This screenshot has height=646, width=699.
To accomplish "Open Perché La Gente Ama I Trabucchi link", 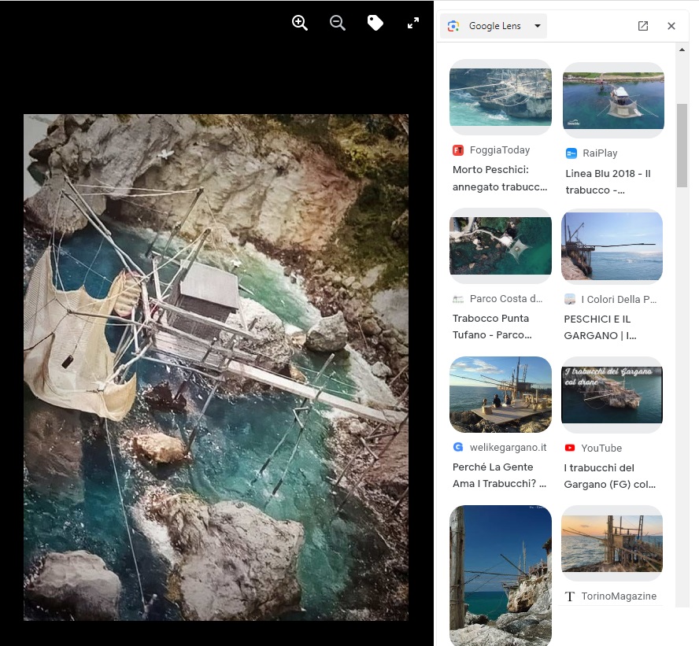I will click(x=499, y=475).
